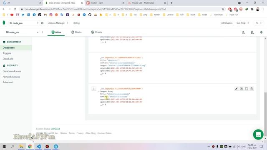Open the php bookmarks folder
Viewport: 267px width, 150px height.
(144, 15)
